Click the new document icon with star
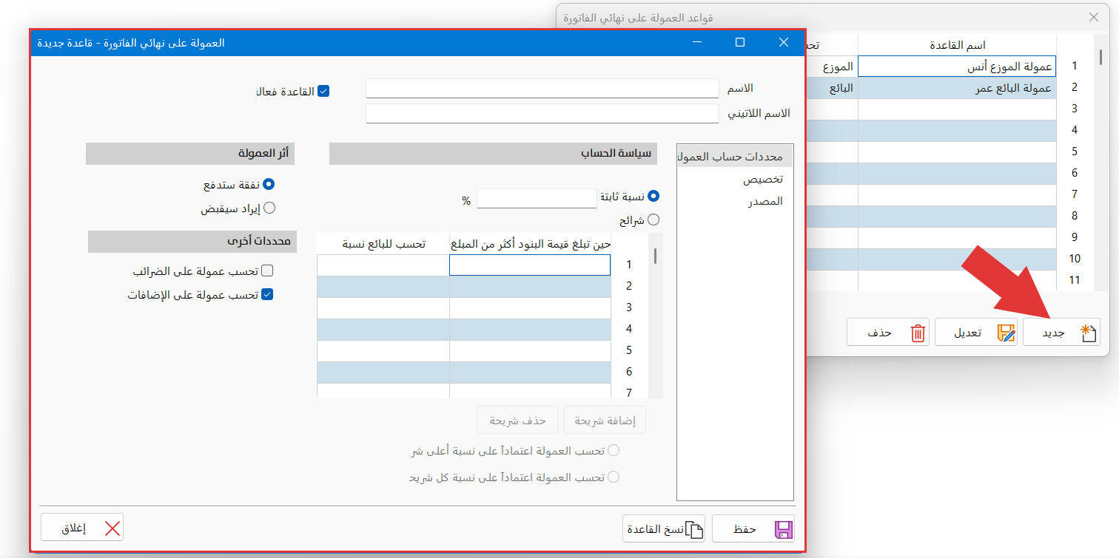This screenshot has width=1119, height=558. 1088,333
